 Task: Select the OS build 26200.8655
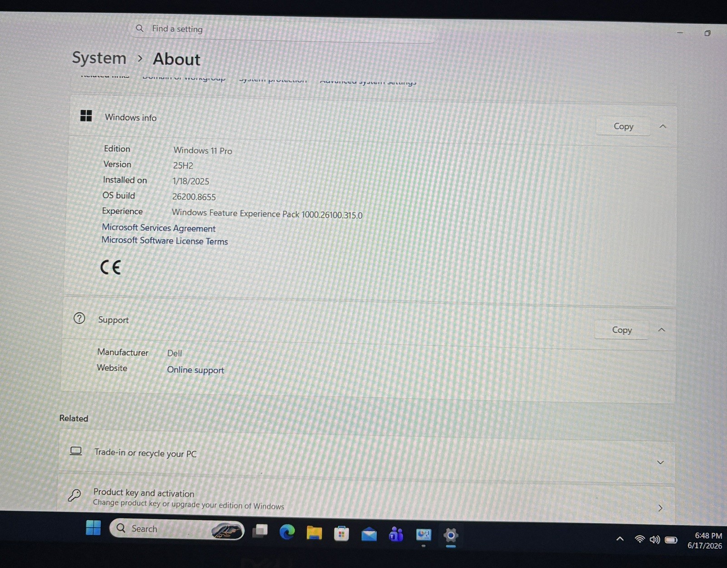tap(194, 197)
